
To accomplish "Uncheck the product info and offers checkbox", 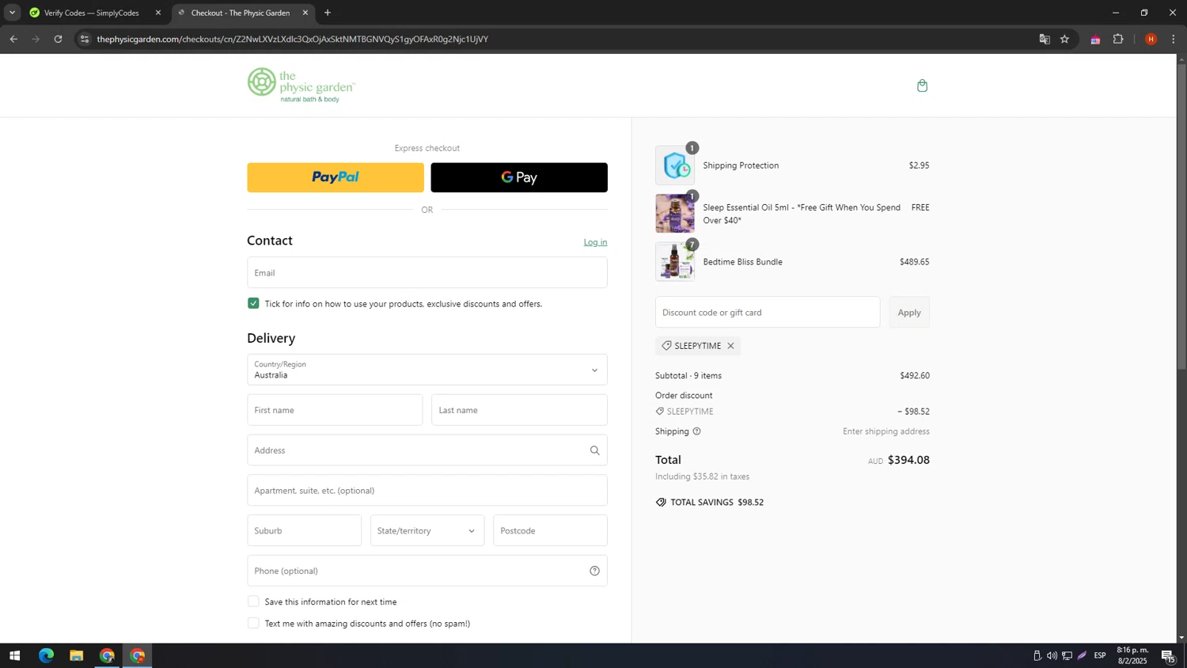I will pyautogui.click(x=253, y=303).
